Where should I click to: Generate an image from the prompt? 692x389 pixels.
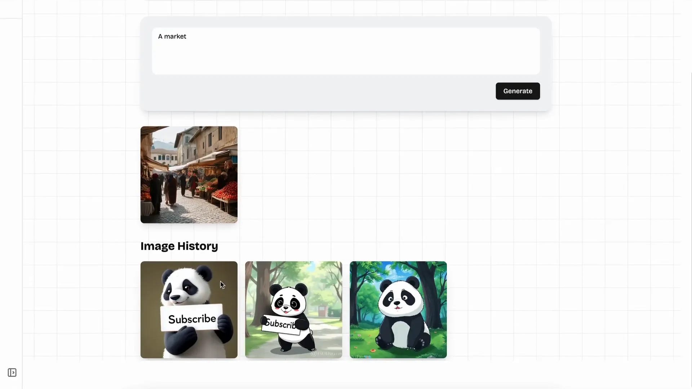[x=518, y=91]
